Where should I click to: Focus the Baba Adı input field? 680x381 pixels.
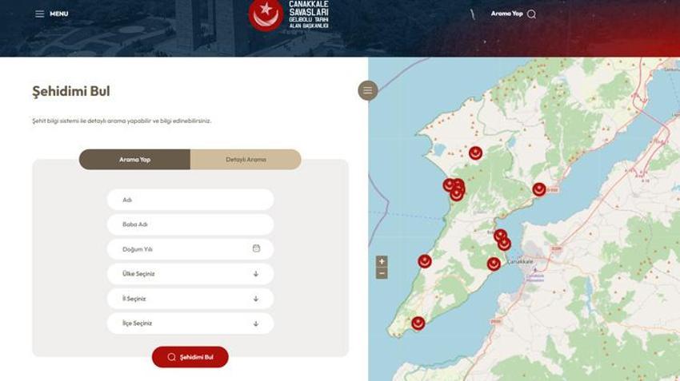(x=190, y=224)
